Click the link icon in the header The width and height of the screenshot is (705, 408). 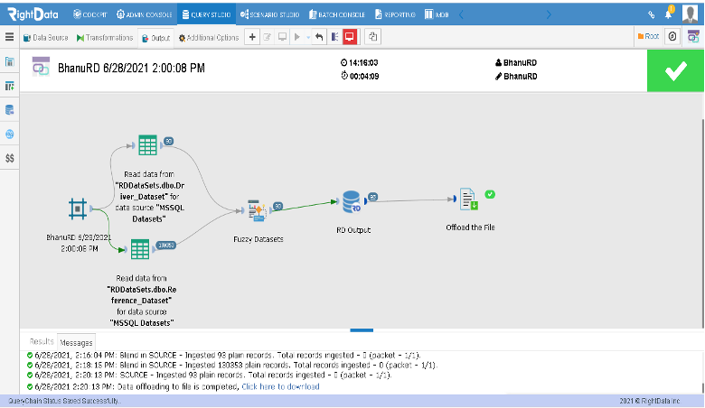(x=651, y=14)
